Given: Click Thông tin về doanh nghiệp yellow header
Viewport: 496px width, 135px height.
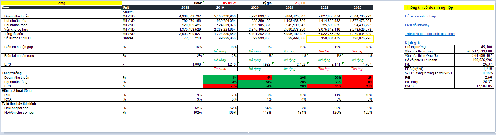Looking at the screenshot, I should 449,8.
